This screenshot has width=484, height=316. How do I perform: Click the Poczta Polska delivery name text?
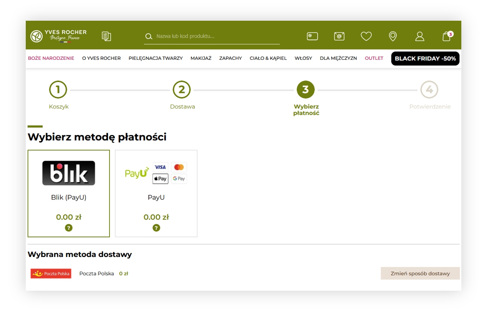pos(96,274)
